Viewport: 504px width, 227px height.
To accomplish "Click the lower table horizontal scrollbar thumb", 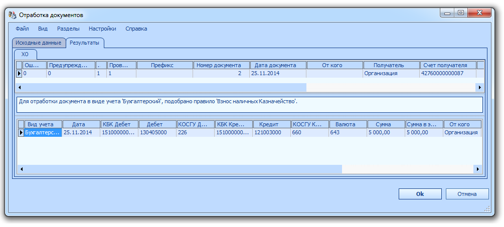I will (x=183, y=169).
